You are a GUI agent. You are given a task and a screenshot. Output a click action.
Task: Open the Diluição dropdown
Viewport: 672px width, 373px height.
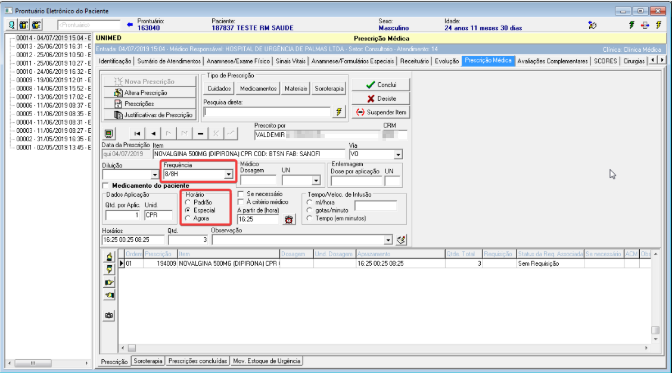(x=155, y=175)
